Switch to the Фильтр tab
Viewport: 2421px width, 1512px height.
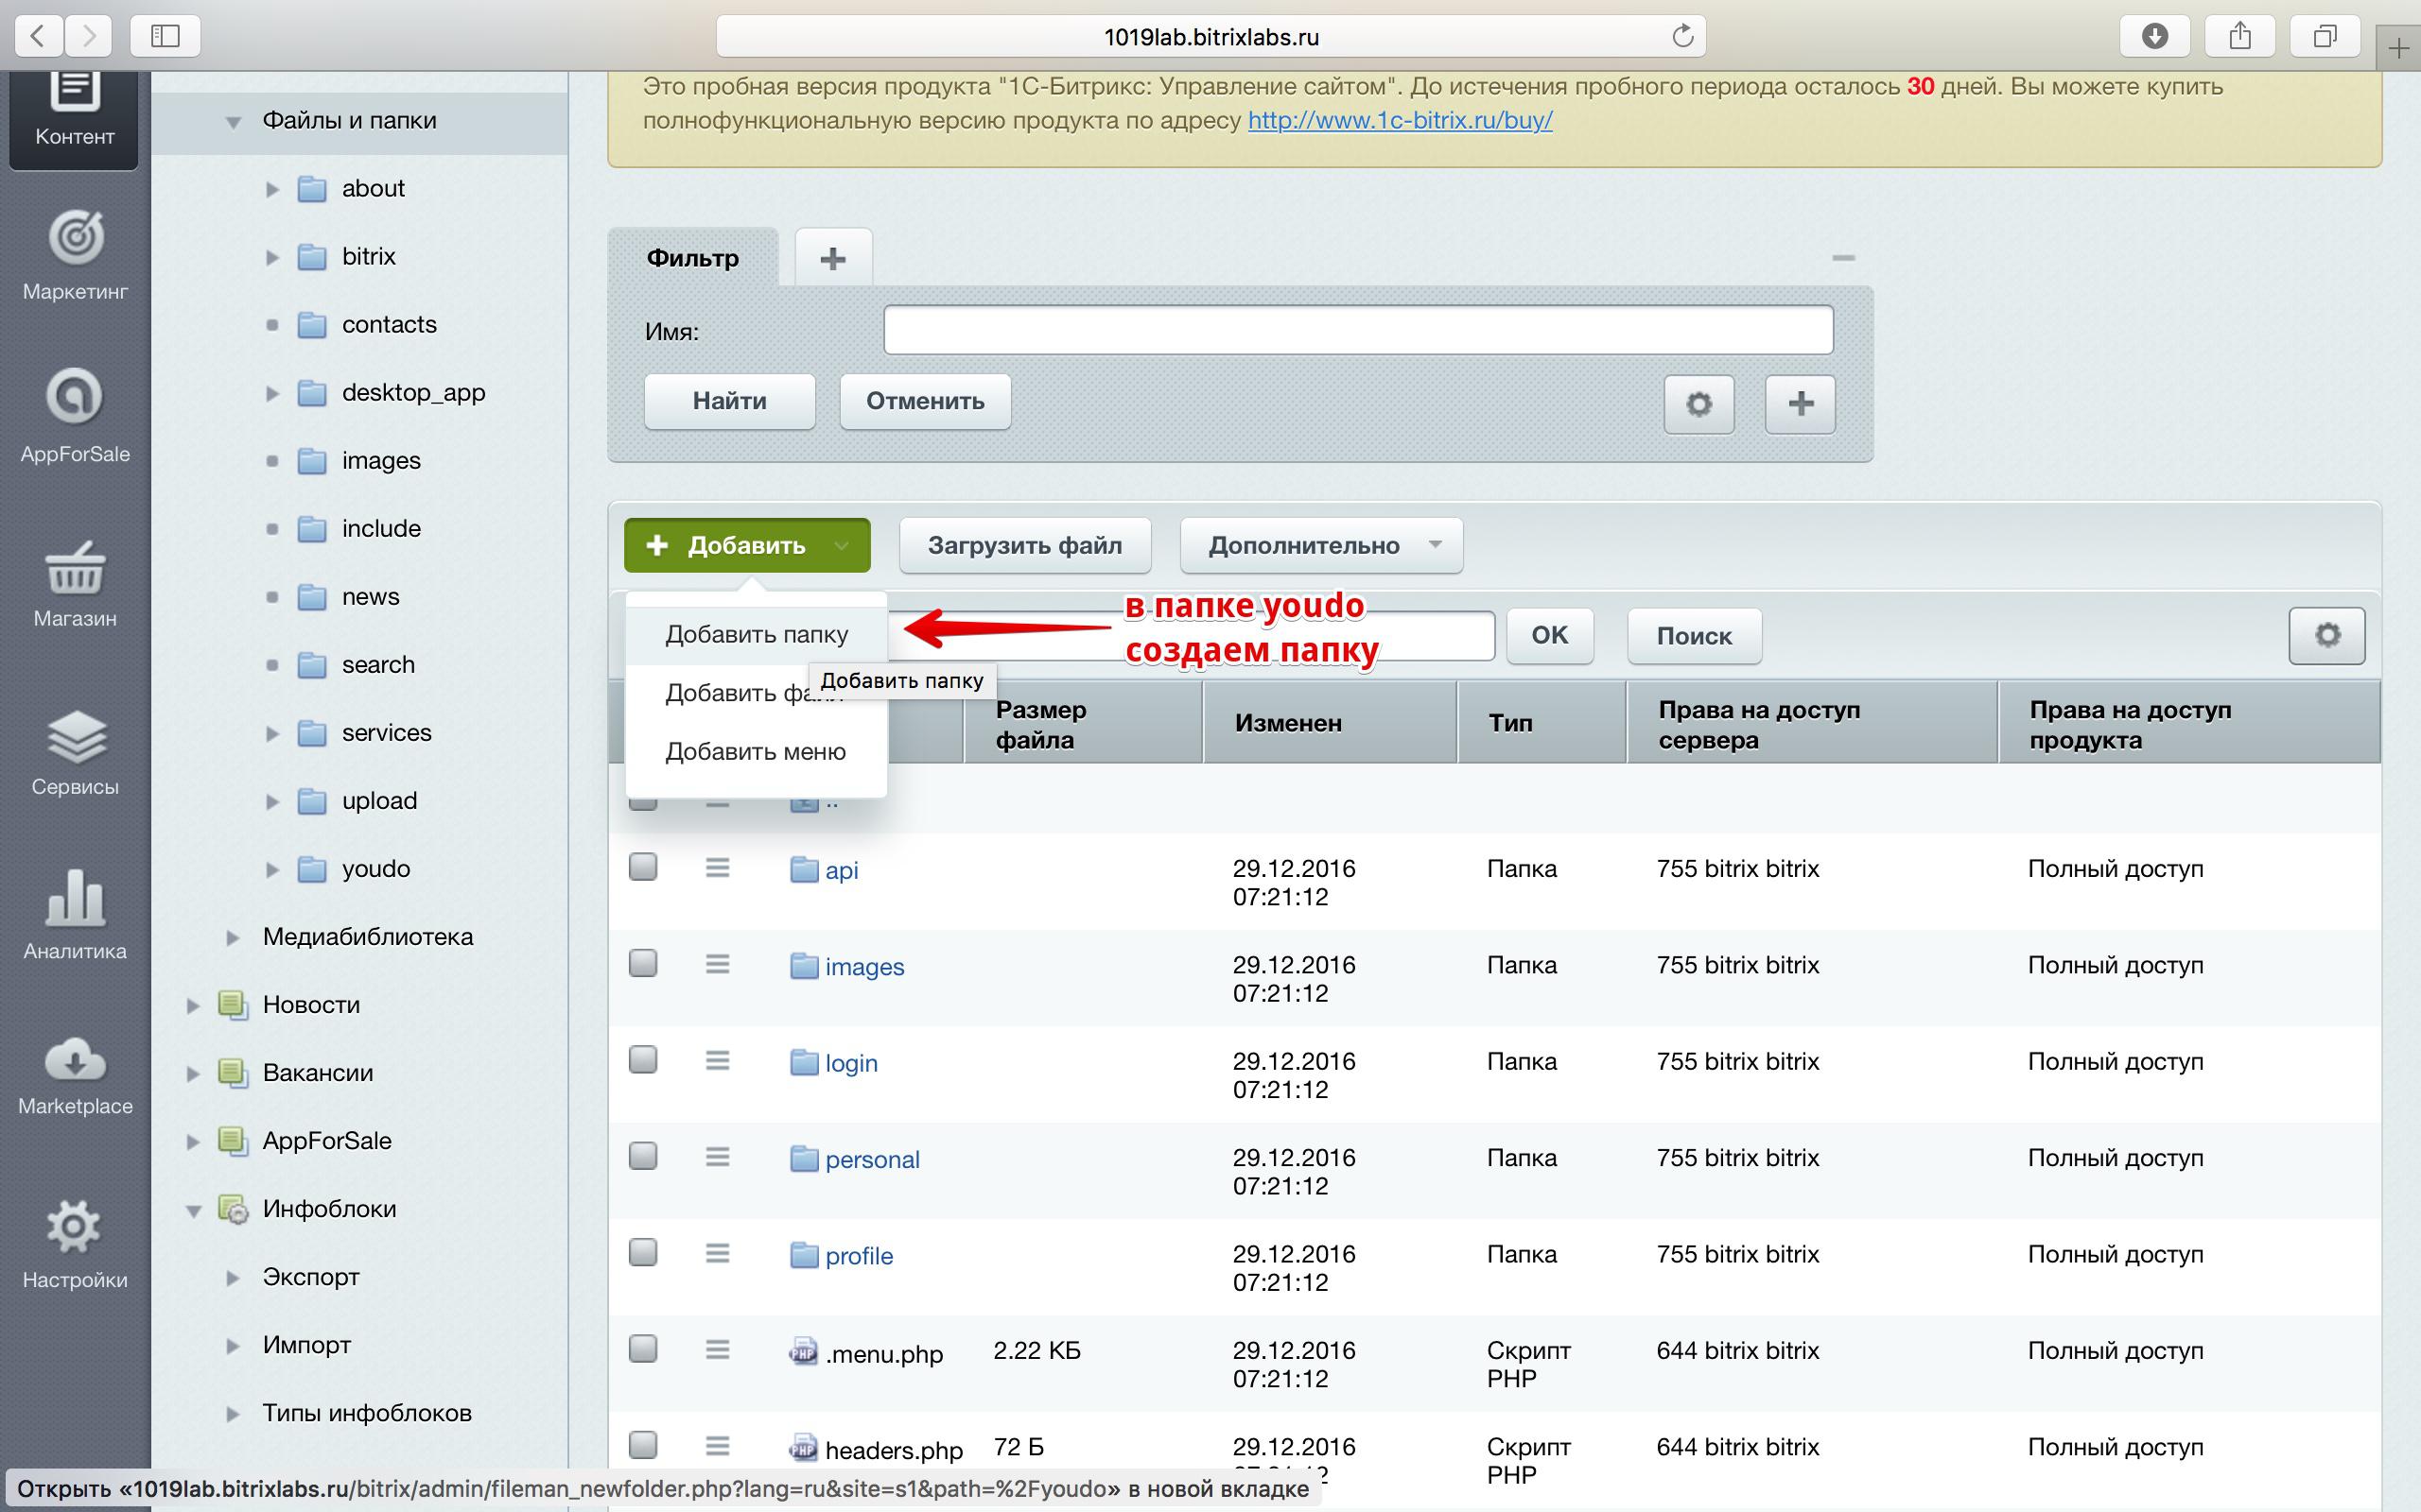coord(692,258)
